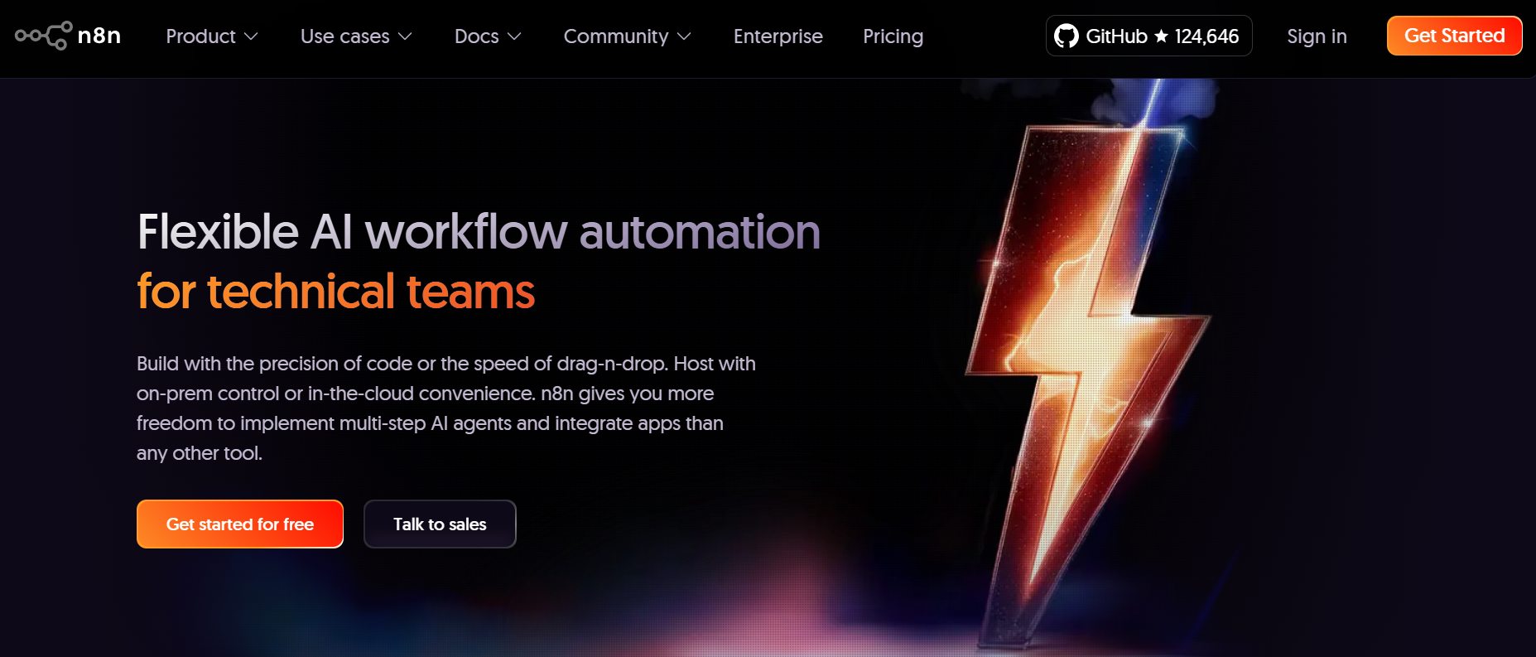Click the n8n wordmark text
Image resolution: width=1536 pixels, height=657 pixels.
99,36
